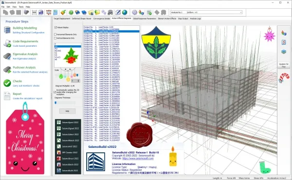Select the Output No. 10 row
Viewport: 292px width, 180px height.
111,47
